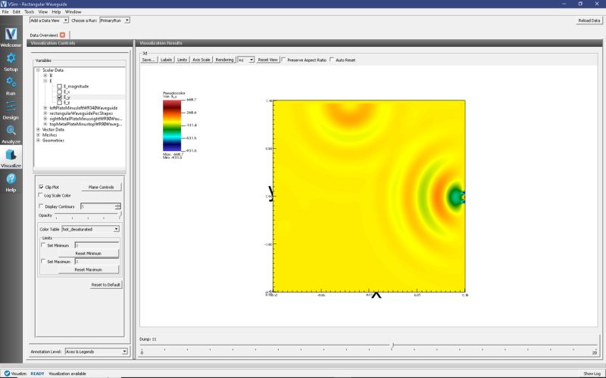
Task: Open the Color Table dropdown
Action: click(x=90, y=229)
